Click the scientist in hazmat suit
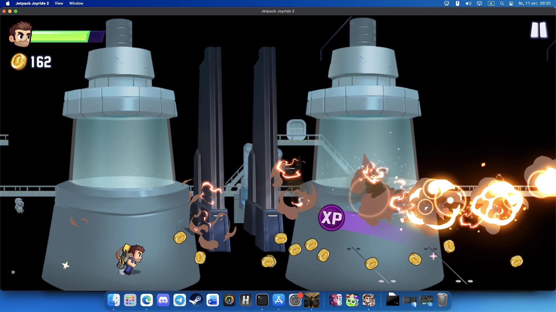The width and height of the screenshot is (556, 312). pyautogui.click(x=19, y=205)
